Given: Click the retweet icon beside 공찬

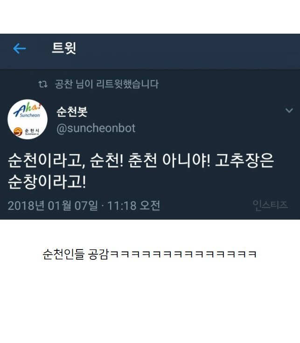Looking at the screenshot, I should [x=43, y=84].
